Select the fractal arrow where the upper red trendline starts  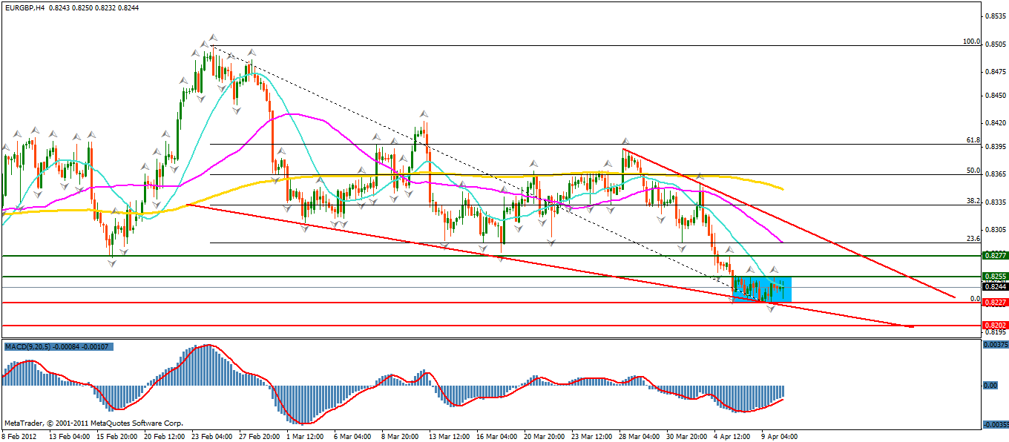(x=625, y=140)
